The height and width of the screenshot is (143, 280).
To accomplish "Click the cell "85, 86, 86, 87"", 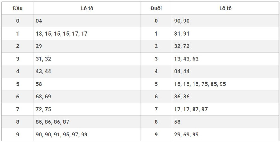I will 52,122.
